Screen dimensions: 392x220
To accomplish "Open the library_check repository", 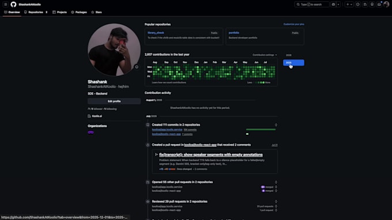I will click(x=156, y=33).
